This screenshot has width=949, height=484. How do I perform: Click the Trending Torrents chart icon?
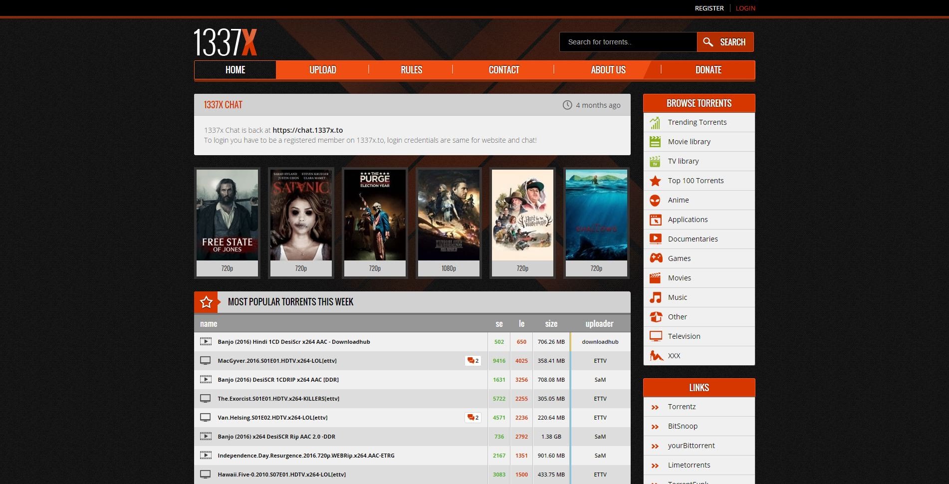pyautogui.click(x=655, y=123)
